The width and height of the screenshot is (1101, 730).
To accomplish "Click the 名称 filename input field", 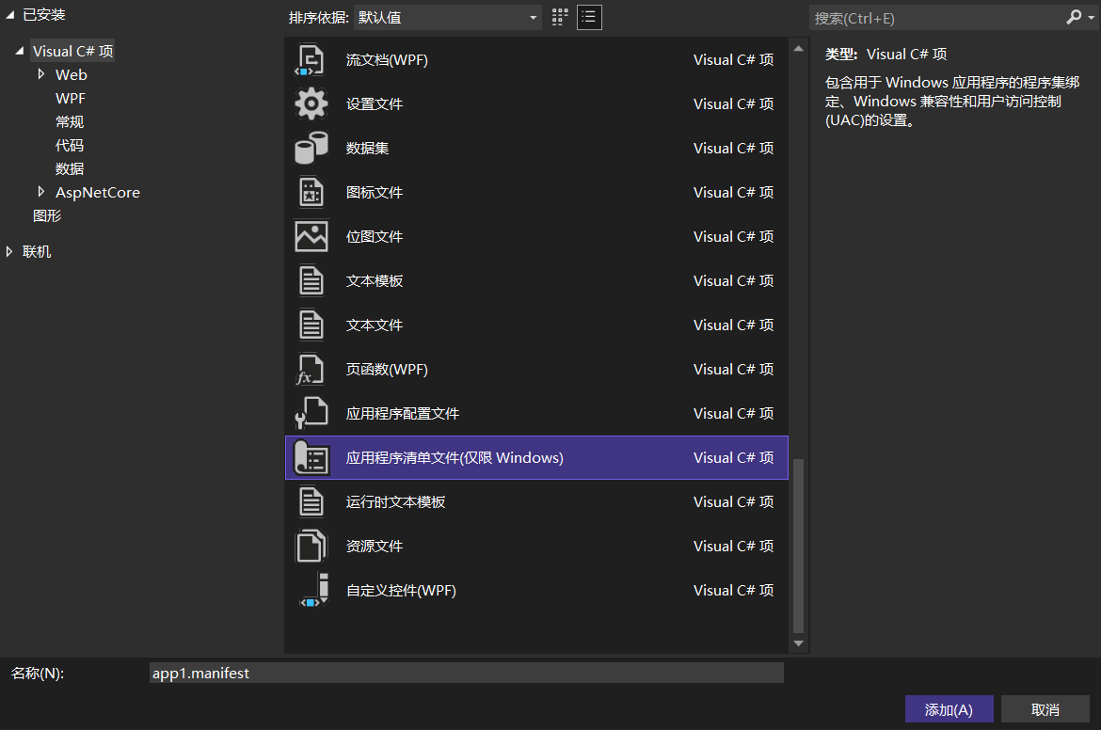I will tap(466, 672).
